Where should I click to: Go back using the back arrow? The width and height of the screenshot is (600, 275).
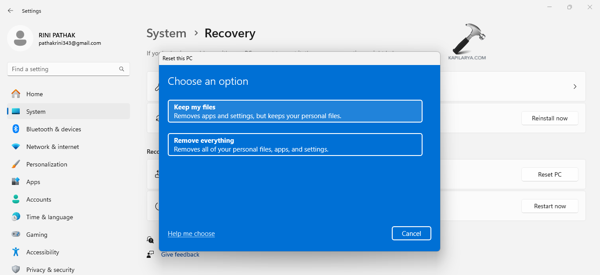pos(11,11)
